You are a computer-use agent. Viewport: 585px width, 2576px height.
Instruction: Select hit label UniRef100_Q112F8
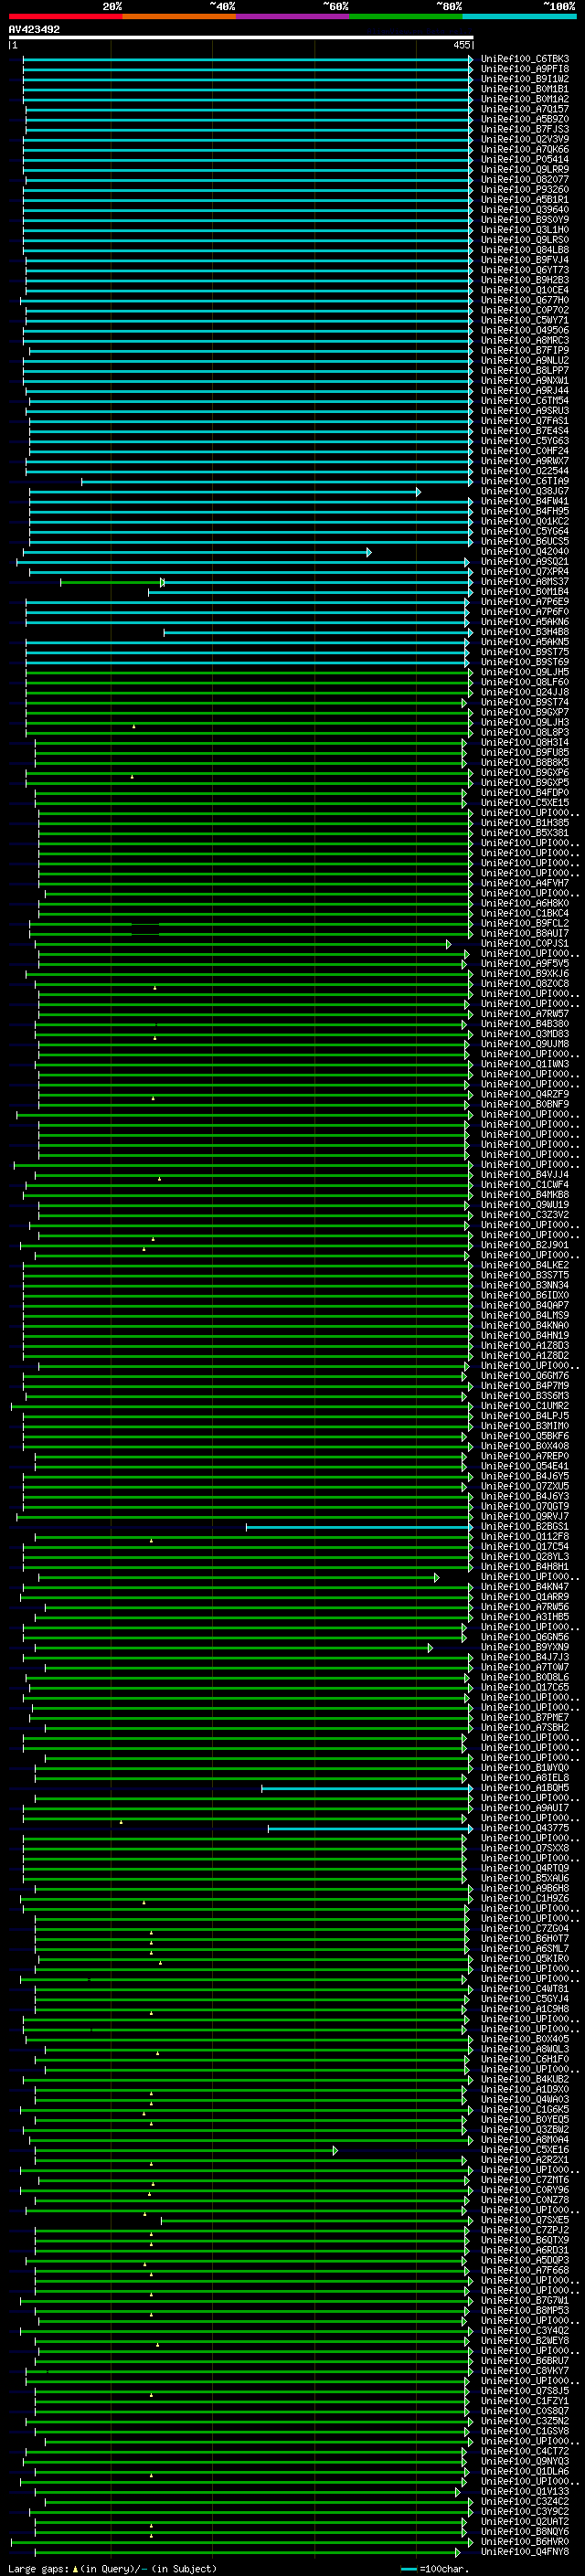click(x=525, y=1537)
